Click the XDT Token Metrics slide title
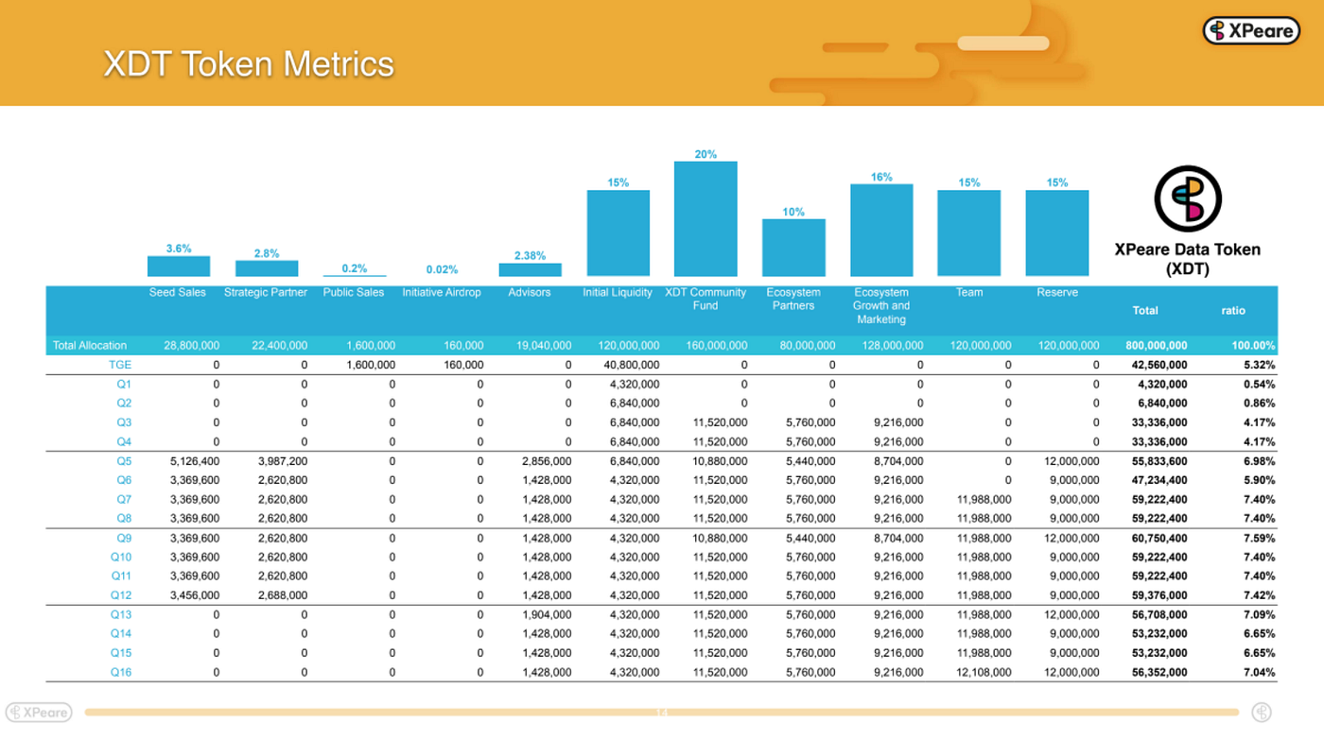 pyautogui.click(x=249, y=64)
